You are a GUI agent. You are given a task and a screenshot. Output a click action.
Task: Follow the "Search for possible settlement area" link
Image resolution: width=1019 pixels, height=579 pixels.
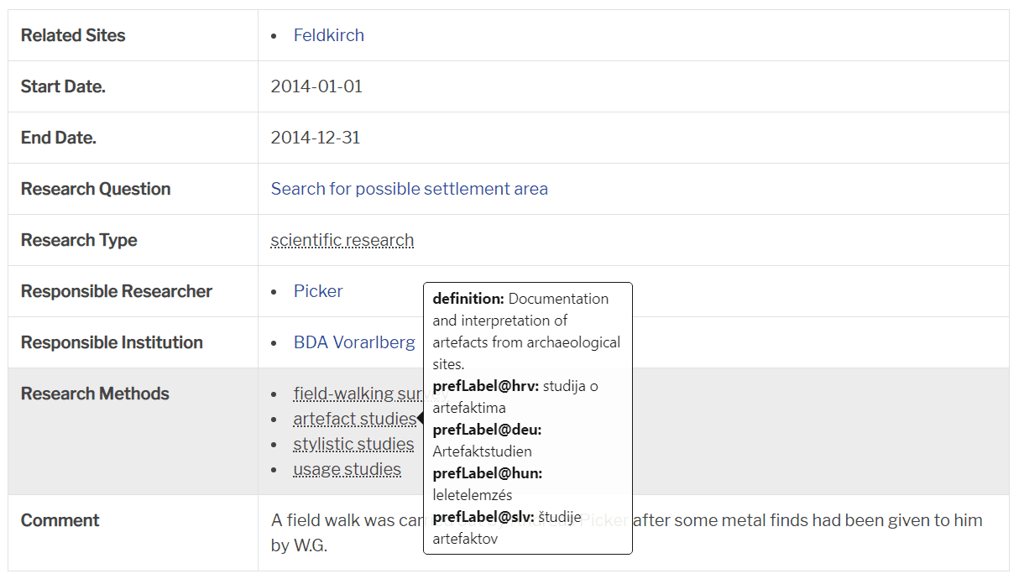(409, 189)
